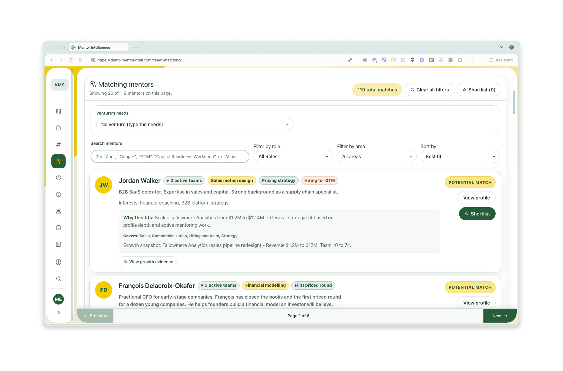This screenshot has width=563, height=371.
Task: Open the All areas filter dropdown
Action: pos(377,156)
